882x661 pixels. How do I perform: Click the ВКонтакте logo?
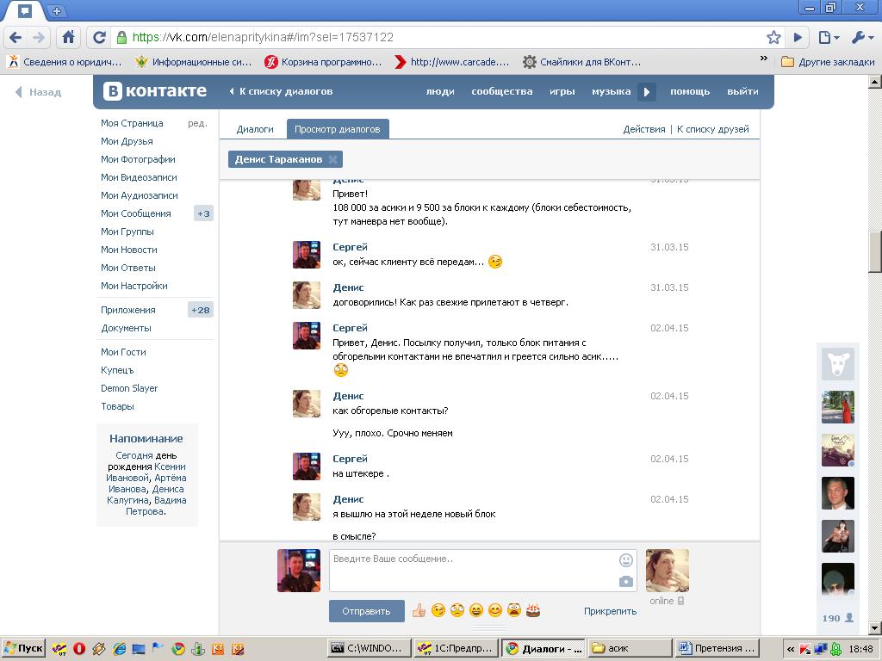(x=155, y=91)
